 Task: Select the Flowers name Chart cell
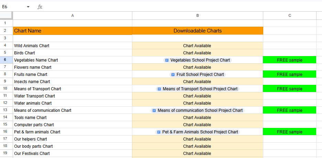pyautogui.click(x=73, y=67)
